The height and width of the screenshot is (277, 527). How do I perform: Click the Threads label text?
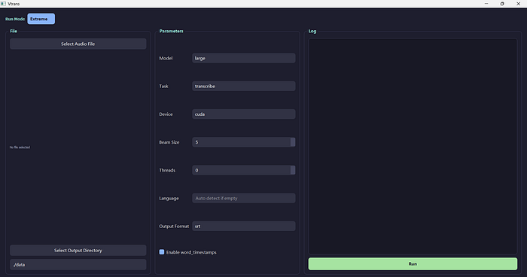click(167, 170)
